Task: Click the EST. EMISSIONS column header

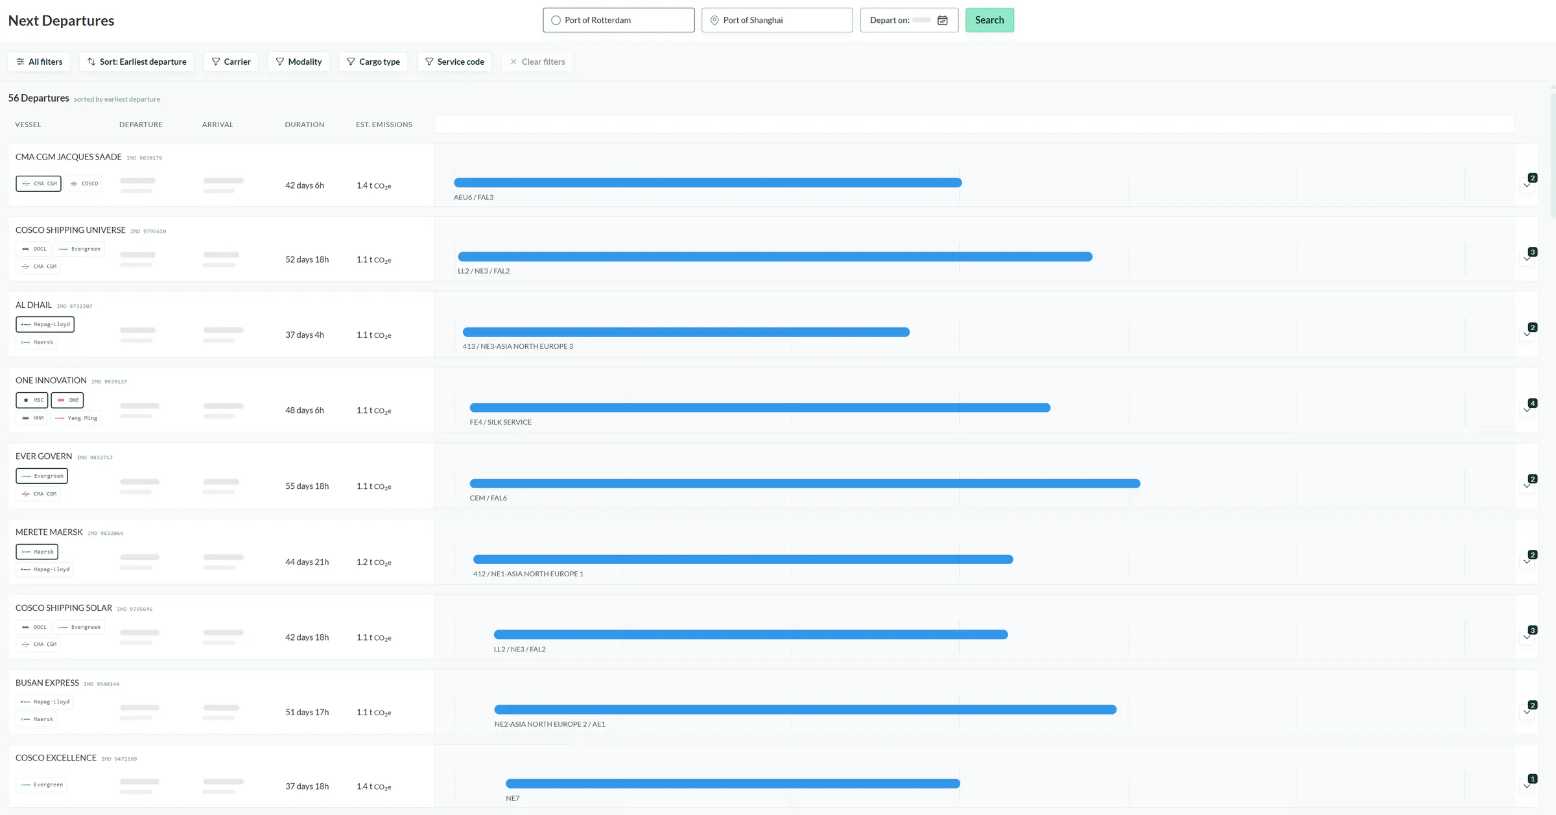Action: (384, 124)
